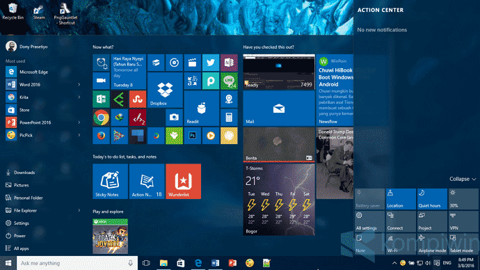Toggle Airplane mode quick action

click(432, 244)
